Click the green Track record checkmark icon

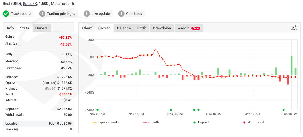[6, 13]
